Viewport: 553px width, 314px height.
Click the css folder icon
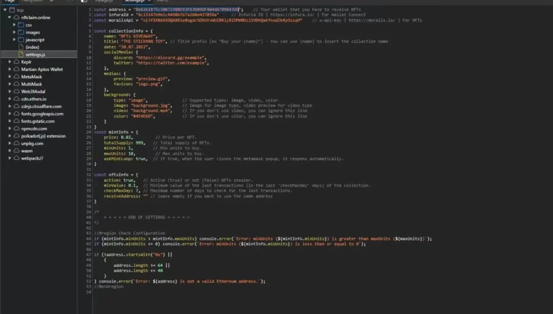pos(21,25)
